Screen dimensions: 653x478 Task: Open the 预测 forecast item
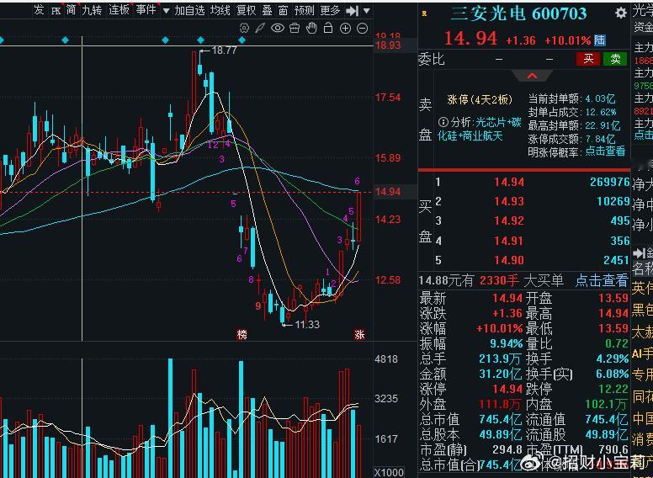[x=305, y=10]
